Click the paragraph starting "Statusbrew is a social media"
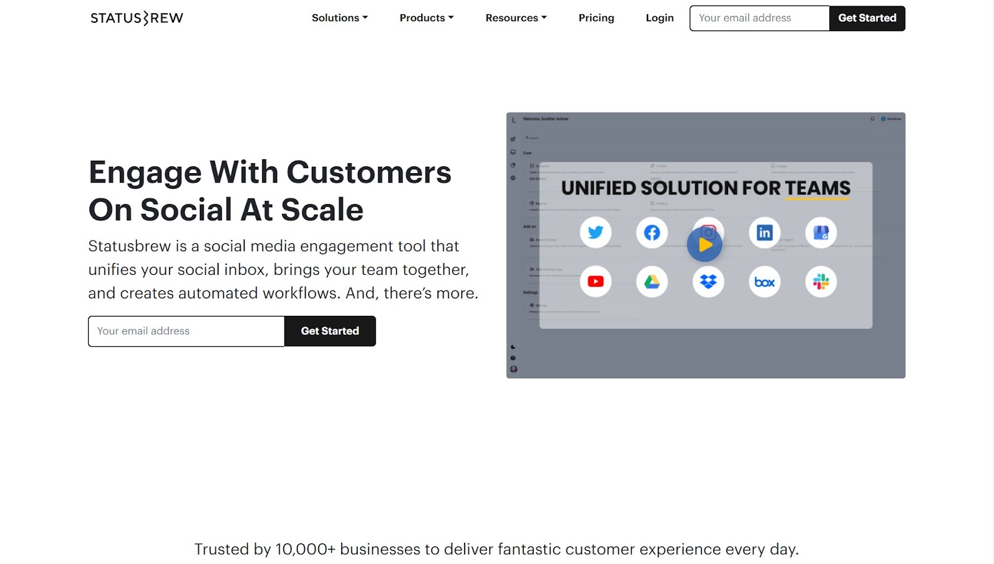The height and width of the screenshot is (564, 994). coord(283,270)
